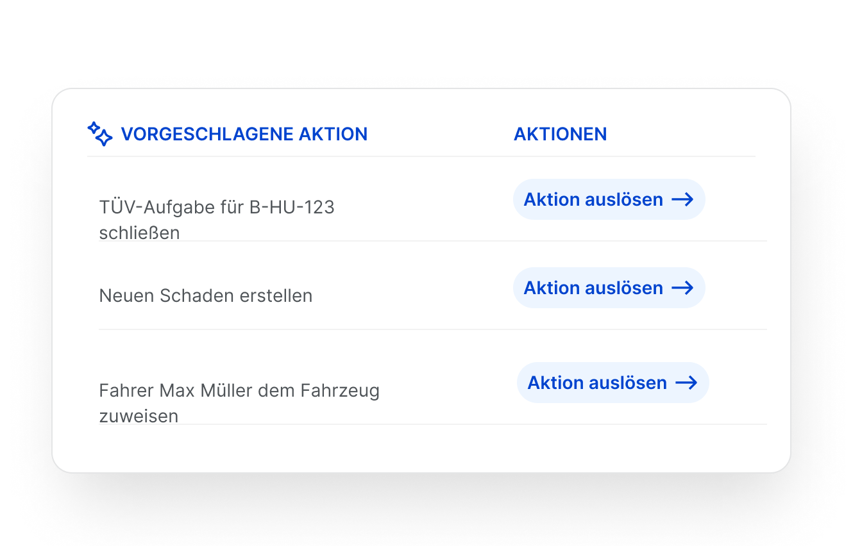Click the VORGESCHLAGENE AKTION column header
Screen dimensions: 862x546
(244, 134)
